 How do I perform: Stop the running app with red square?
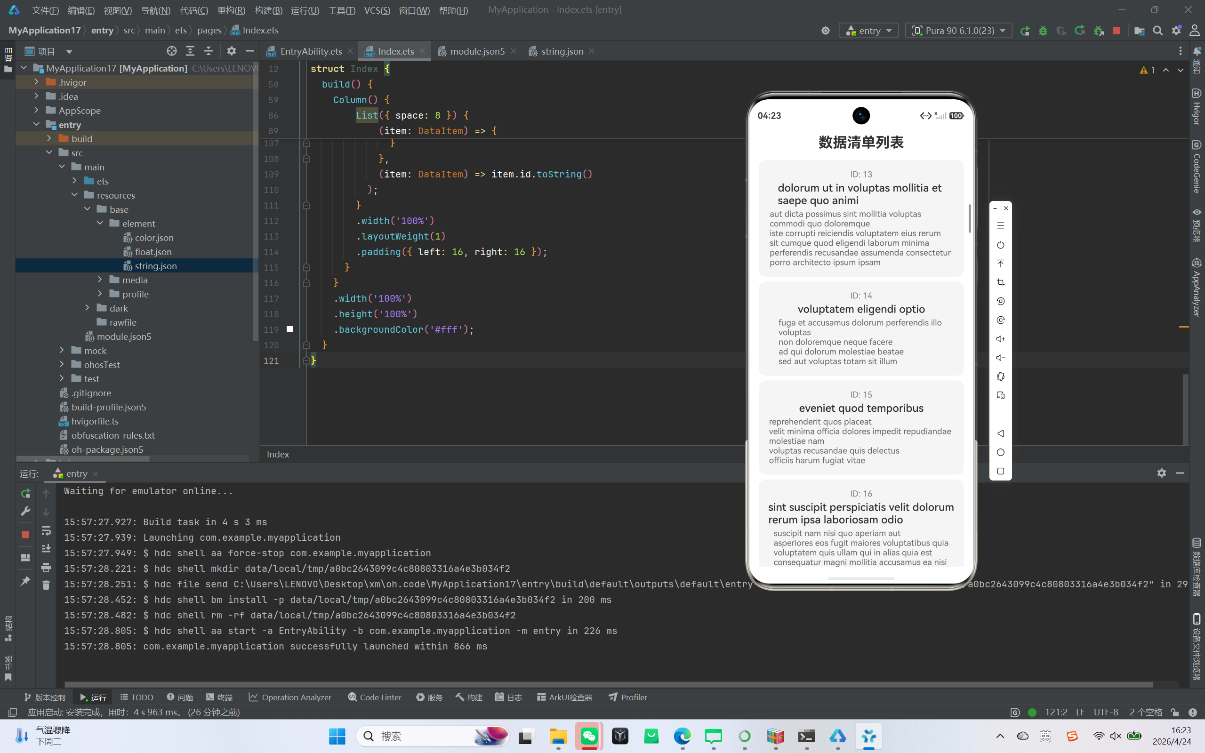tap(1117, 31)
